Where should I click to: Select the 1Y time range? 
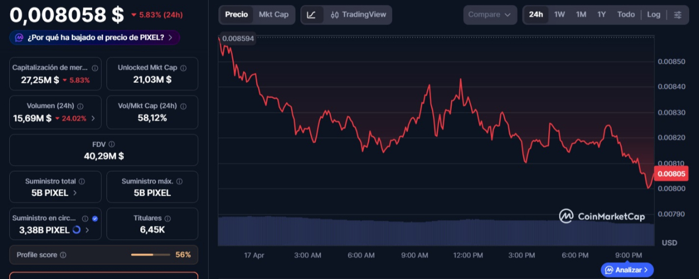tap(601, 15)
